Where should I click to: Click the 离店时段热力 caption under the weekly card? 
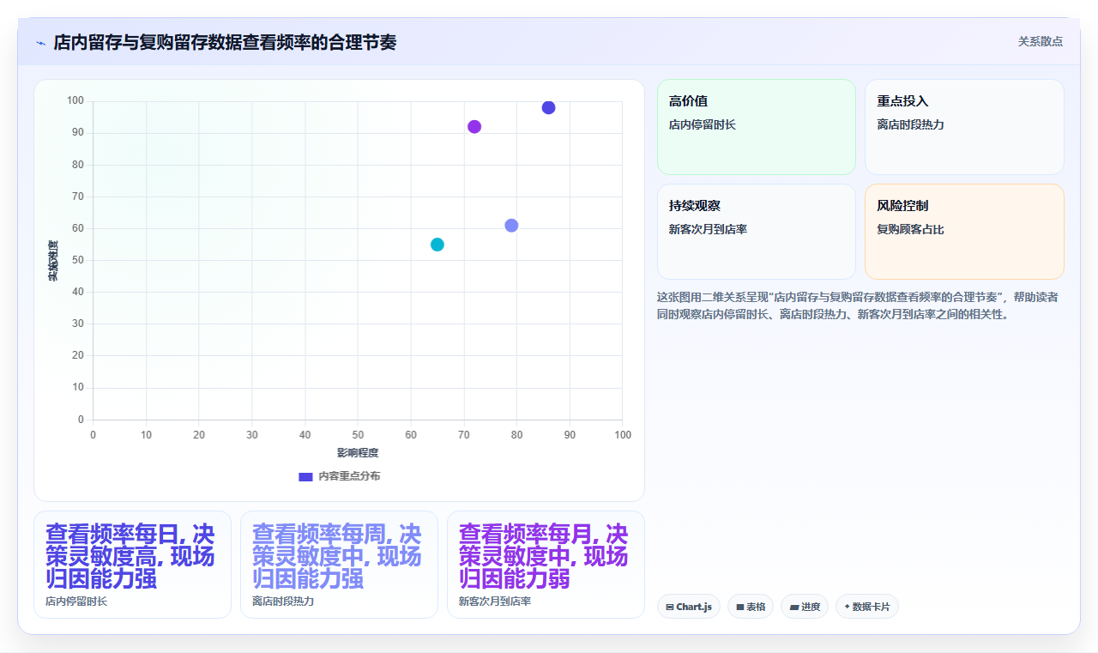[283, 602]
